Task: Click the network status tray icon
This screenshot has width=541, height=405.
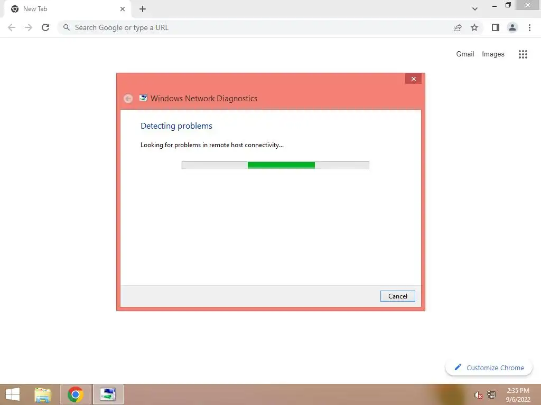Action: pos(491,394)
